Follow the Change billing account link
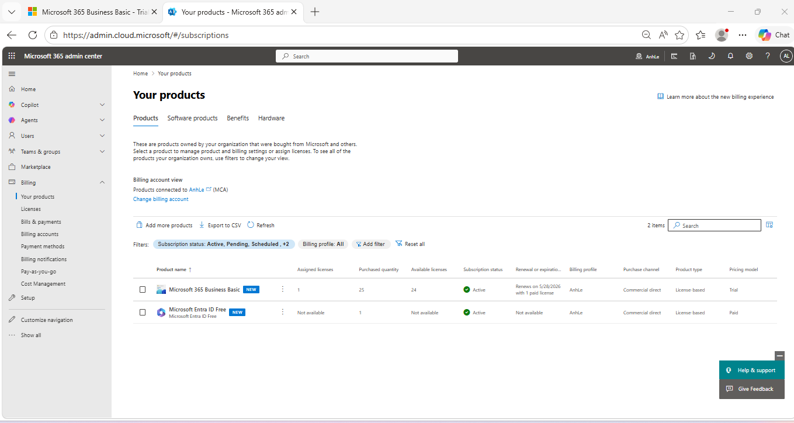This screenshot has width=794, height=423. coord(161,199)
